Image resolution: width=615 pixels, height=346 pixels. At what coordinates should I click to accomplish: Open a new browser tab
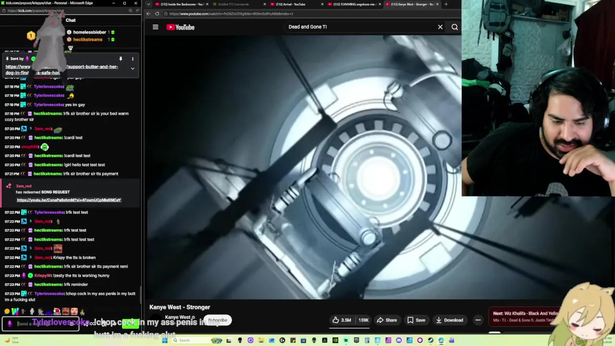tap(446, 4)
